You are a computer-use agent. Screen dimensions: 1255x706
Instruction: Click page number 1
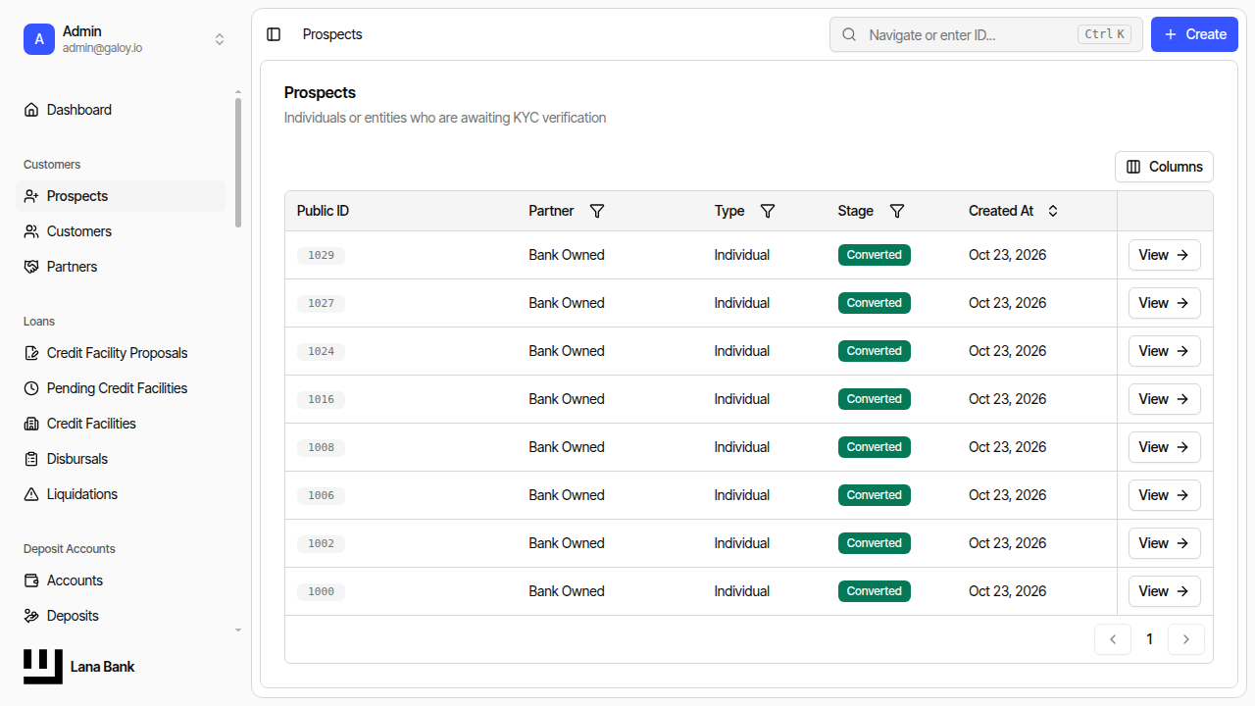point(1149,639)
